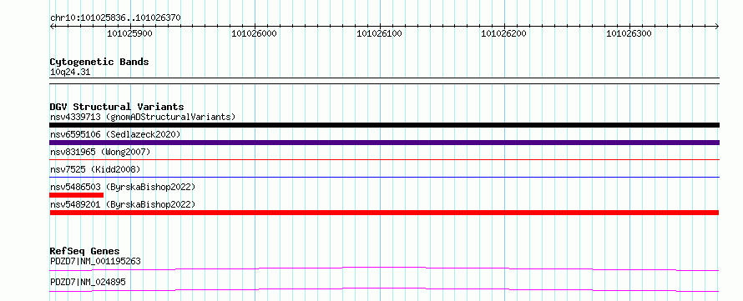Select the DGV Structural Variants track heading
Screen dimensions: 743x301
[117, 107]
